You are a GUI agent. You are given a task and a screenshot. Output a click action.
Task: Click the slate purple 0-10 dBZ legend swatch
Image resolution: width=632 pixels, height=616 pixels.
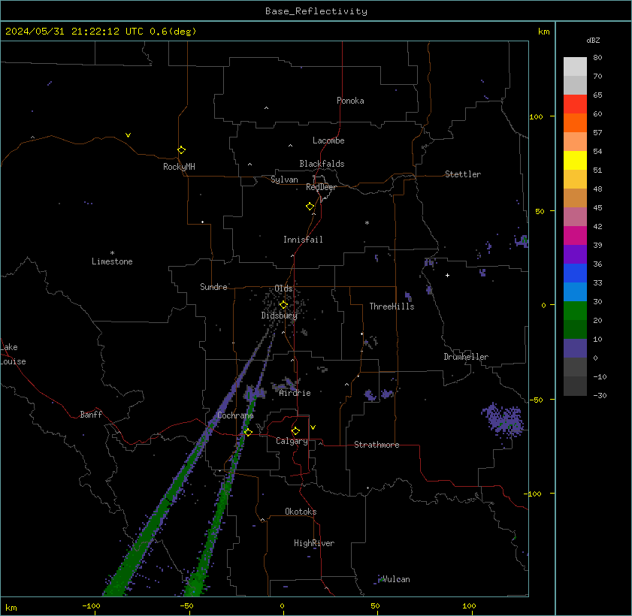(x=575, y=348)
